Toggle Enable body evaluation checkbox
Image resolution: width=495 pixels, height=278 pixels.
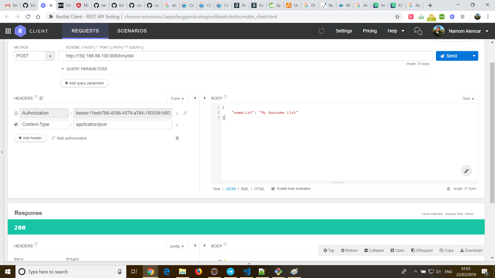273,189
